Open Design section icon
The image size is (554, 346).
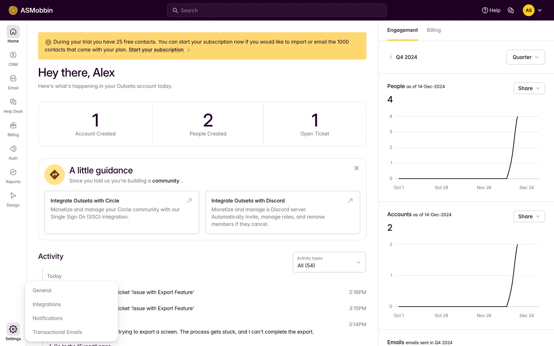point(13,199)
